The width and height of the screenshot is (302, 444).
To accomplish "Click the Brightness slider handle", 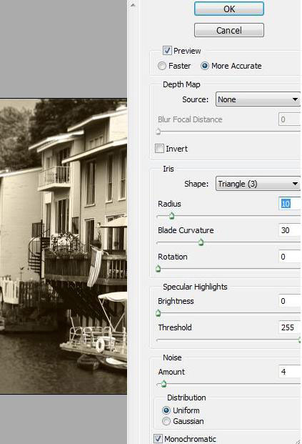I will (x=158, y=313).
